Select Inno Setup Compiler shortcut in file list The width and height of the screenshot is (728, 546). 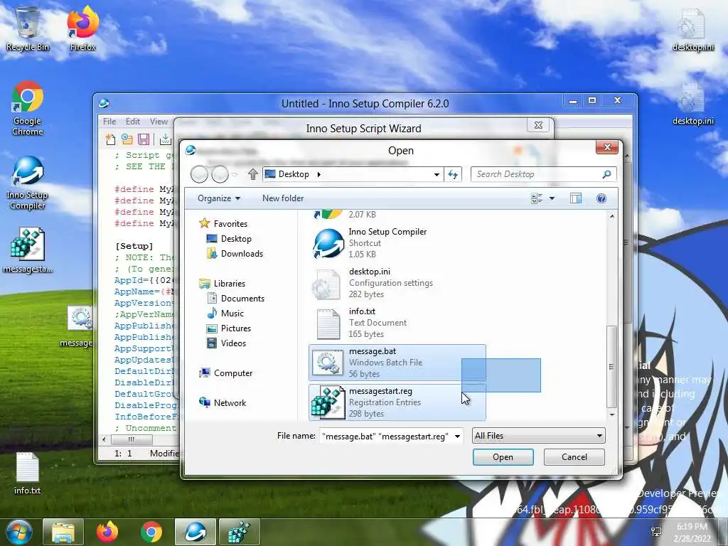coord(397,243)
